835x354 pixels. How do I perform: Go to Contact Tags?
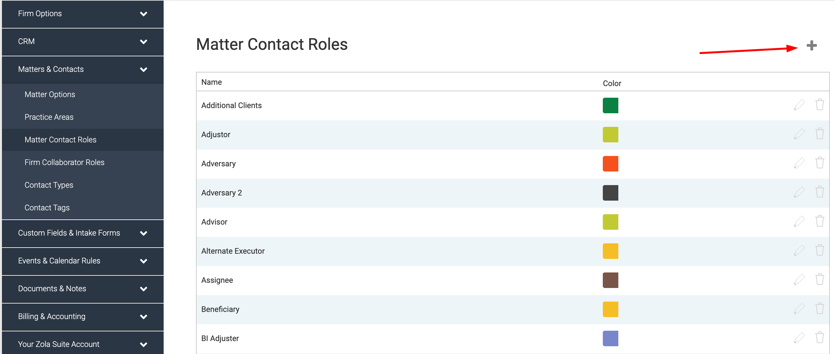coord(47,208)
